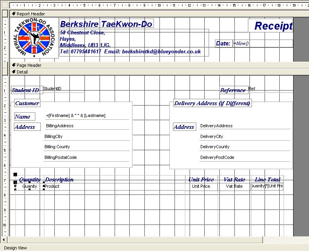Screen dimensions: 309x251
Task: Select the Reference label
Action: pos(234,90)
